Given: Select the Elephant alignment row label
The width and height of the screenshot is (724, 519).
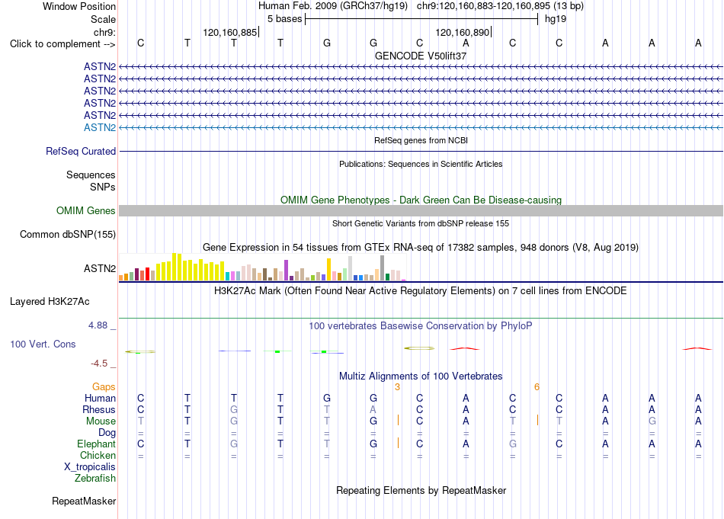Looking at the screenshot, I should [97, 444].
